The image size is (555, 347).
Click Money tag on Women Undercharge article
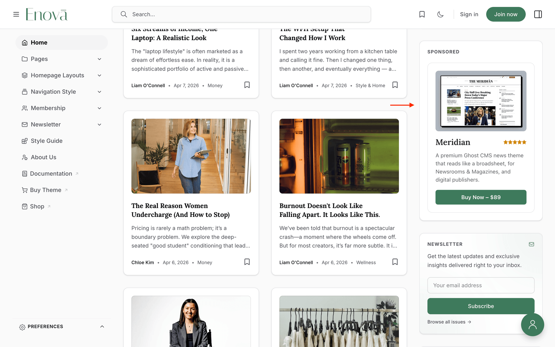(x=205, y=263)
